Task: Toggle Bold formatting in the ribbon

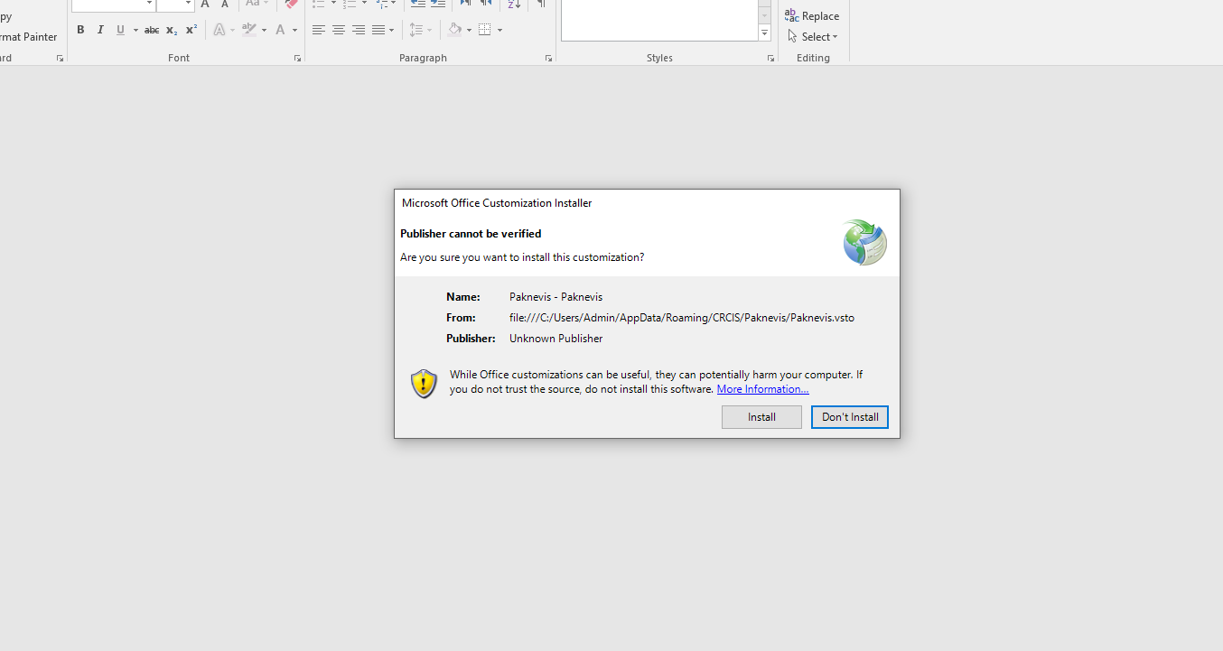Action: tap(80, 30)
